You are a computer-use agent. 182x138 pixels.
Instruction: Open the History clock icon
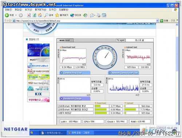(x=86, y=15)
